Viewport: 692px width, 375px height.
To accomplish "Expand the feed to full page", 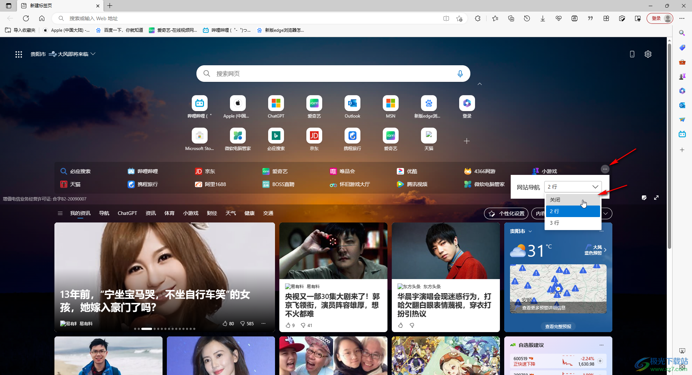I will [x=656, y=198].
